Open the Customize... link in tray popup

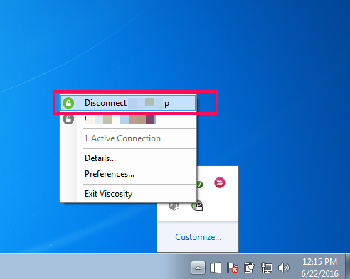coord(198,237)
